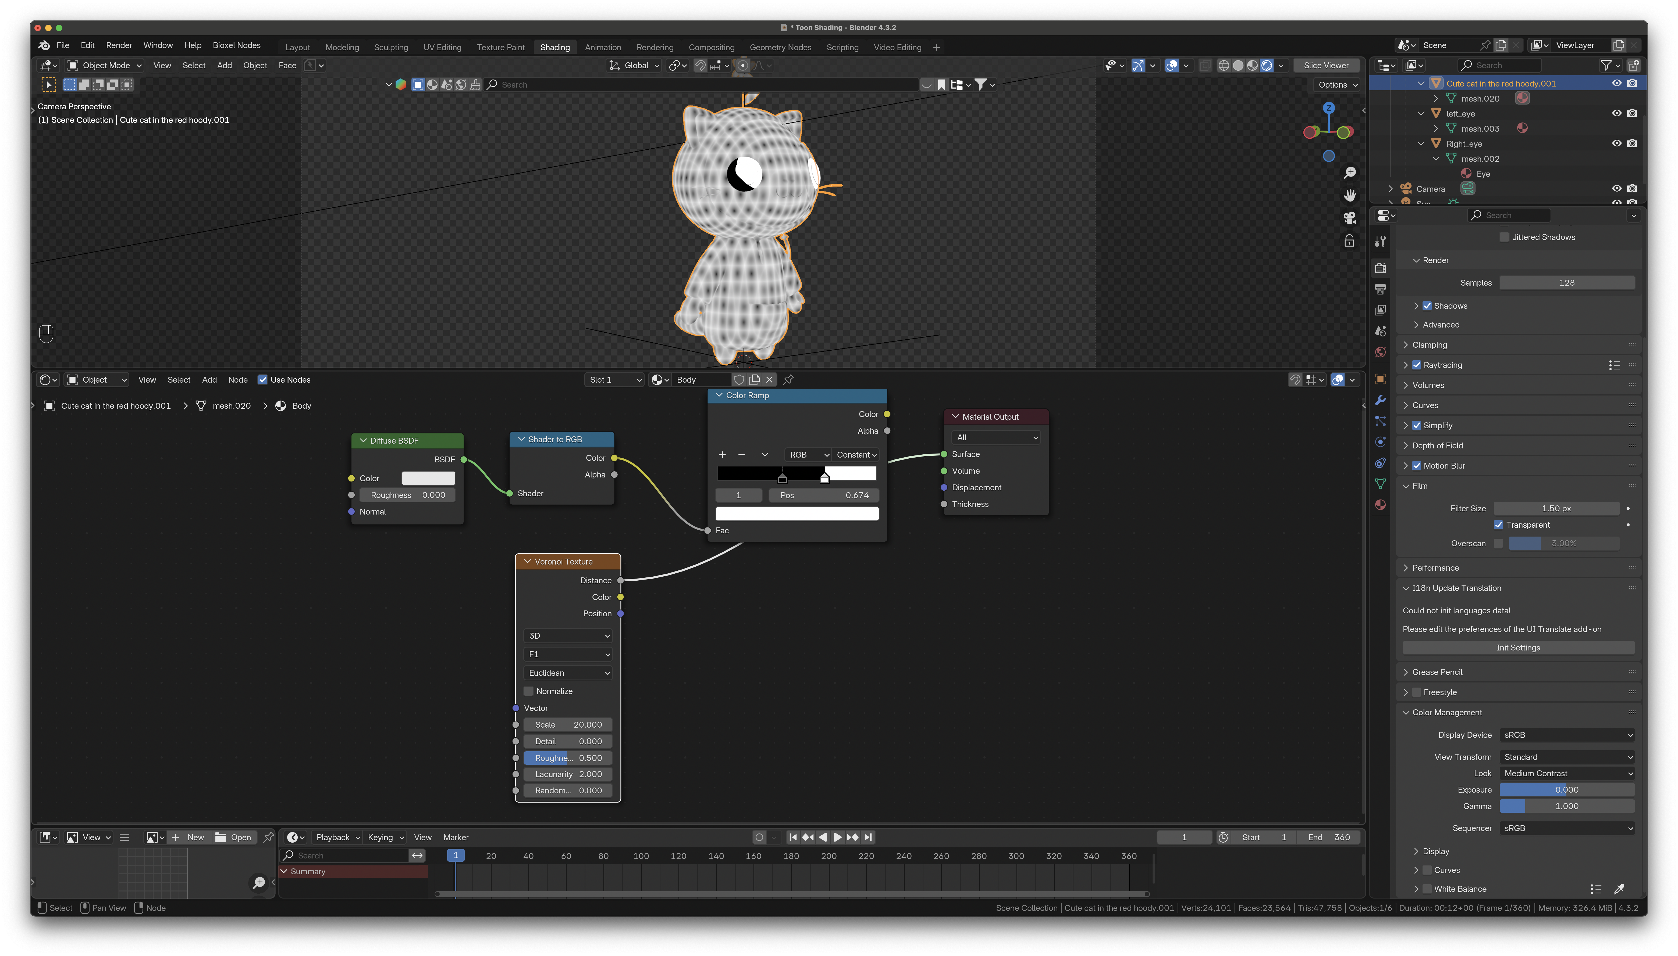Toggle the viewport snapping magnet icon
The image size is (1678, 956).
(x=700, y=65)
